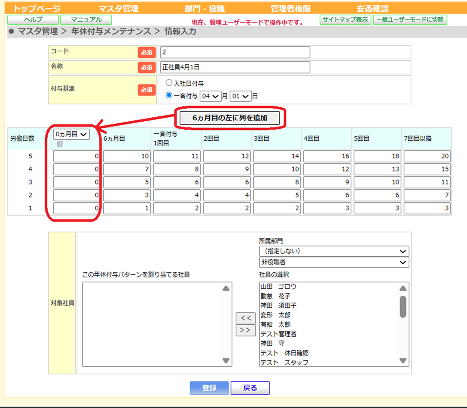Image resolution: width=467 pixels, height=408 pixels.
Task: Open the 01 day dropdown
Action: [x=240, y=96]
